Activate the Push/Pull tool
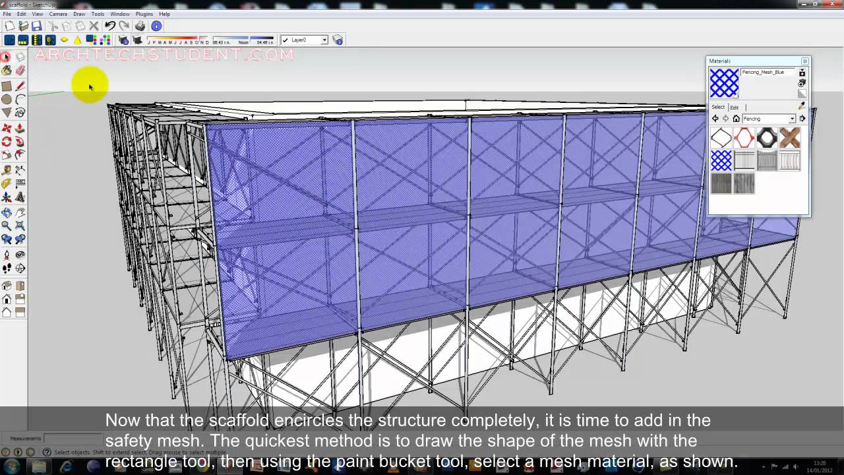Viewport: 844px width, 475px height. 20,128
